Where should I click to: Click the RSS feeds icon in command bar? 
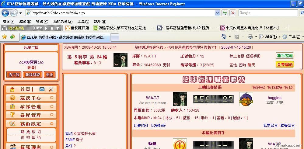[236, 37]
